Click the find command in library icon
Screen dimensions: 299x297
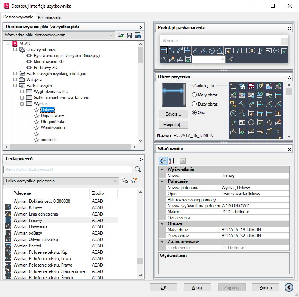125,181
